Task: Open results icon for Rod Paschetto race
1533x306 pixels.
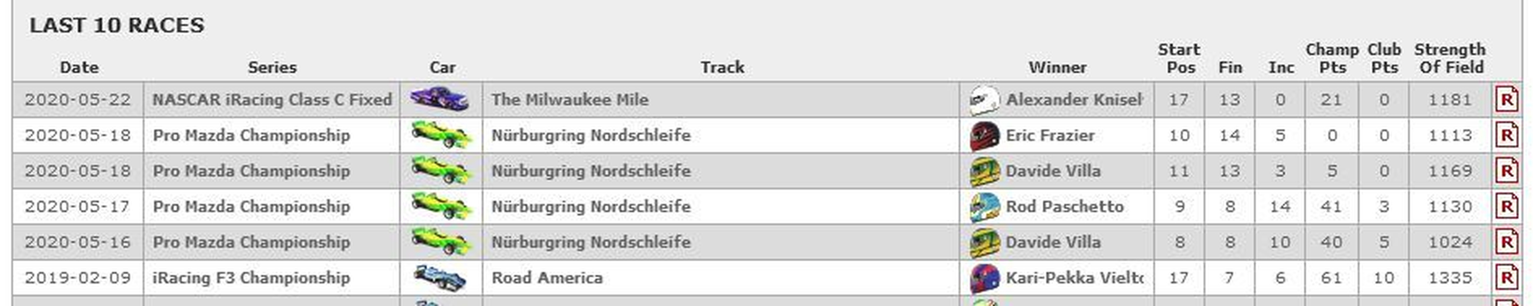Action: tap(1506, 206)
